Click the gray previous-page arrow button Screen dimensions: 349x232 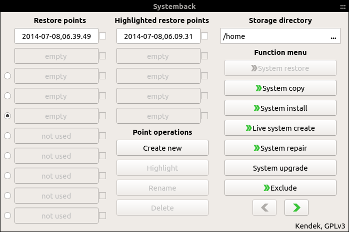[x=264, y=208]
